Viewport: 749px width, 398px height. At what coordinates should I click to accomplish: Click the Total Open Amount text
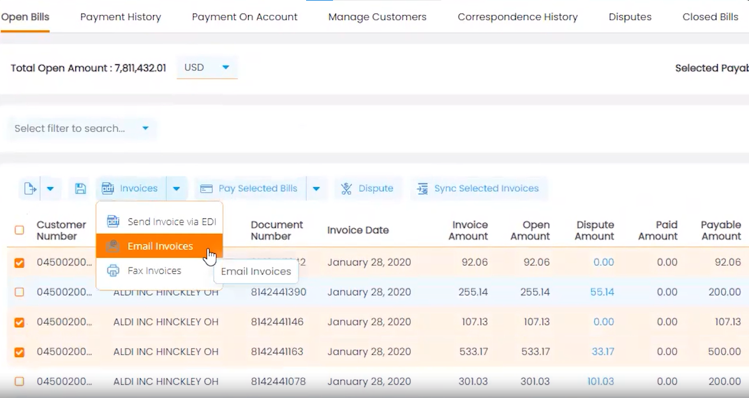pos(89,68)
